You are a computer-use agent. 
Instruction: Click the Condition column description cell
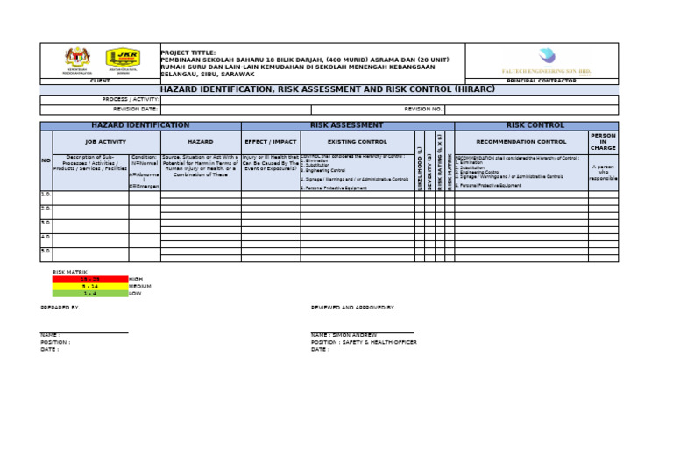click(x=145, y=173)
